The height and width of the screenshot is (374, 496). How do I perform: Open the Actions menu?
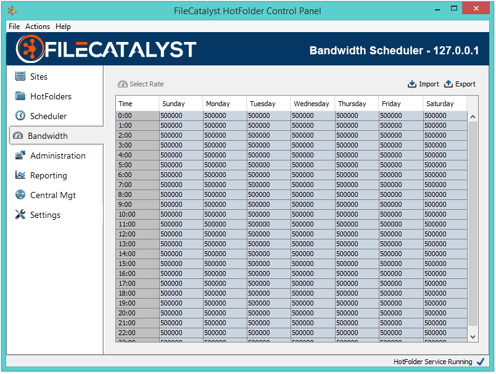(37, 27)
